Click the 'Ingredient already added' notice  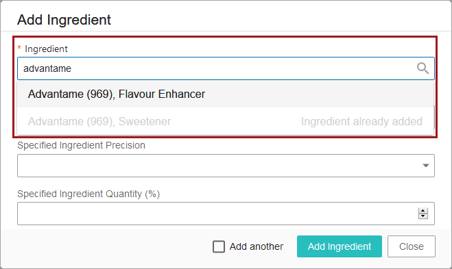click(x=361, y=121)
